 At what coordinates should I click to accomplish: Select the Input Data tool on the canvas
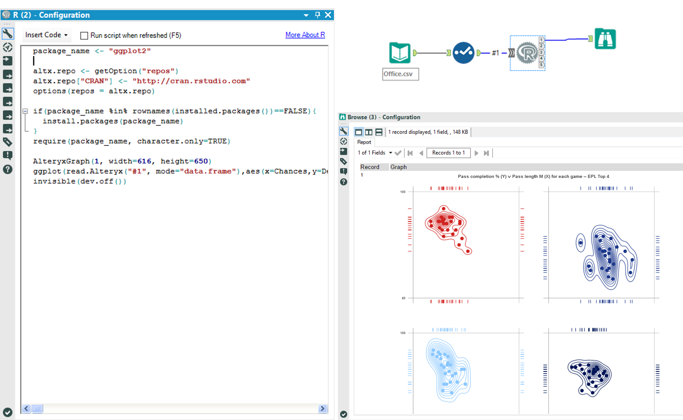[400, 53]
